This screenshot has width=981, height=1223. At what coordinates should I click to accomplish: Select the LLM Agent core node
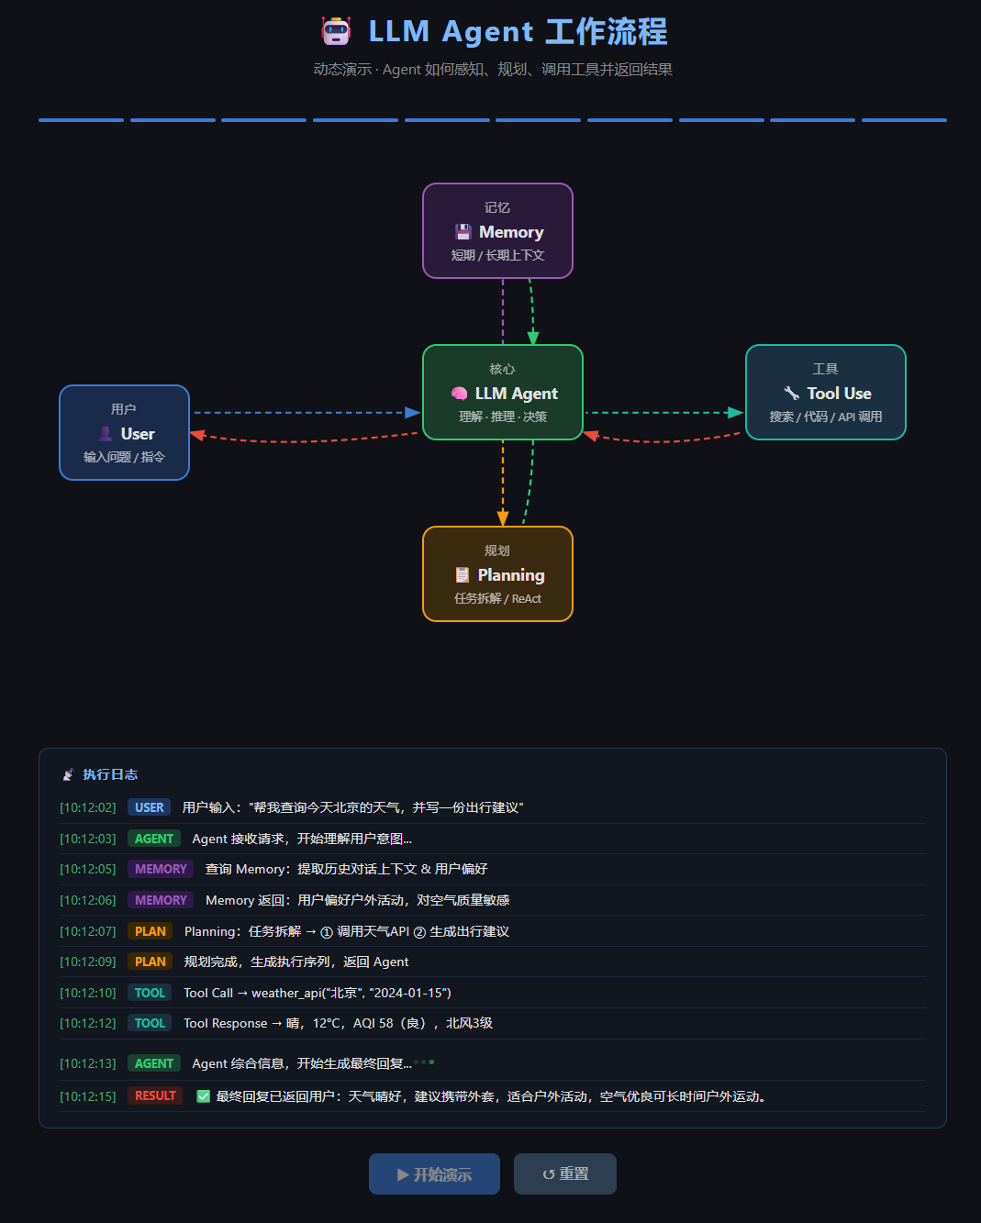[x=503, y=393]
